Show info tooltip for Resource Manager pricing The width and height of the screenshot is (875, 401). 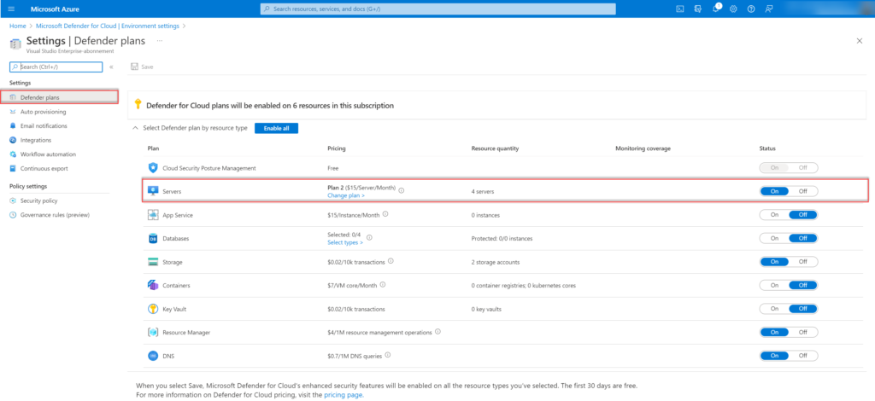[x=438, y=331]
